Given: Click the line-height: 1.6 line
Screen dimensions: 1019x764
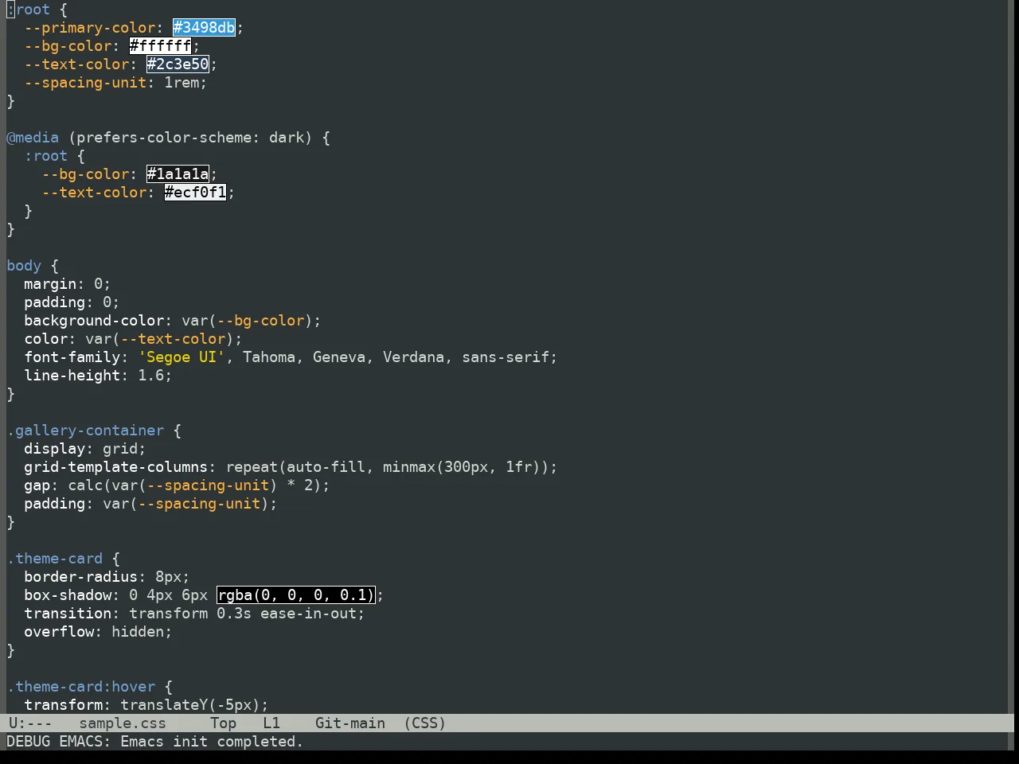Looking at the screenshot, I should click(98, 376).
